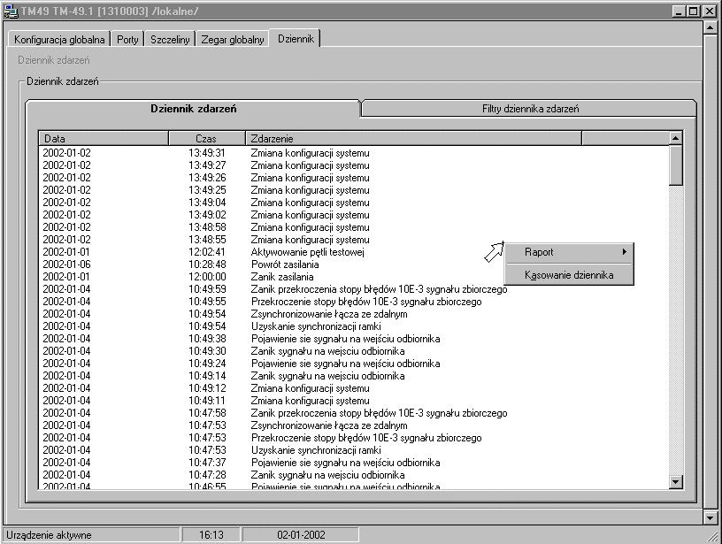Select Uzyskanie synchronizacji ramki at 10:49:54
Screen dimensions: 722x544
354,326
